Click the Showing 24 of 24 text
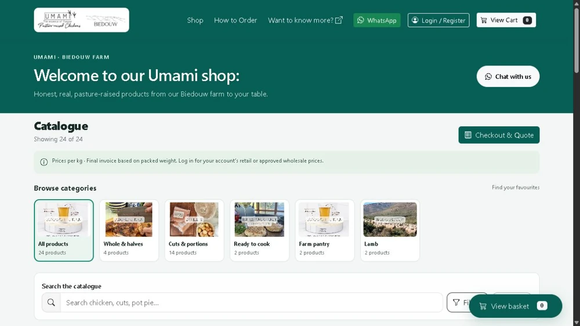580x326 pixels. click(x=58, y=139)
